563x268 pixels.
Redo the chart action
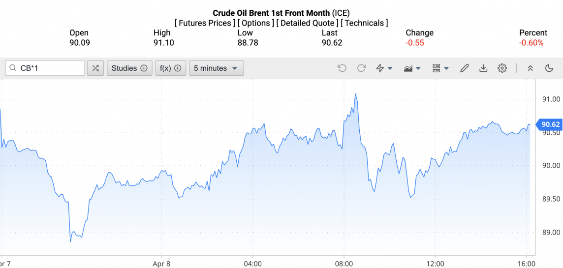pos(361,68)
